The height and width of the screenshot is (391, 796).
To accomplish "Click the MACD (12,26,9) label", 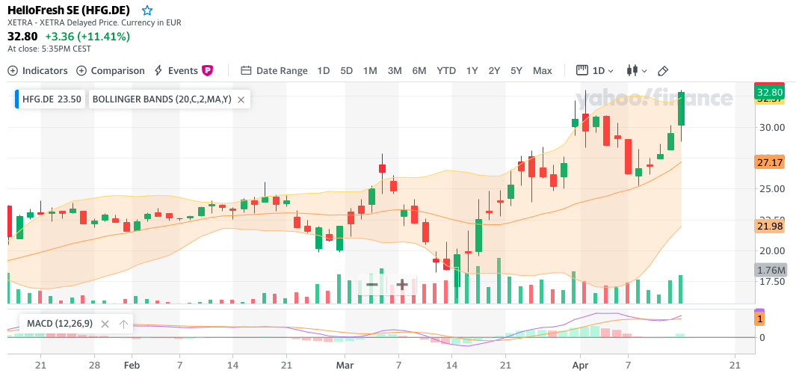I will [60, 324].
